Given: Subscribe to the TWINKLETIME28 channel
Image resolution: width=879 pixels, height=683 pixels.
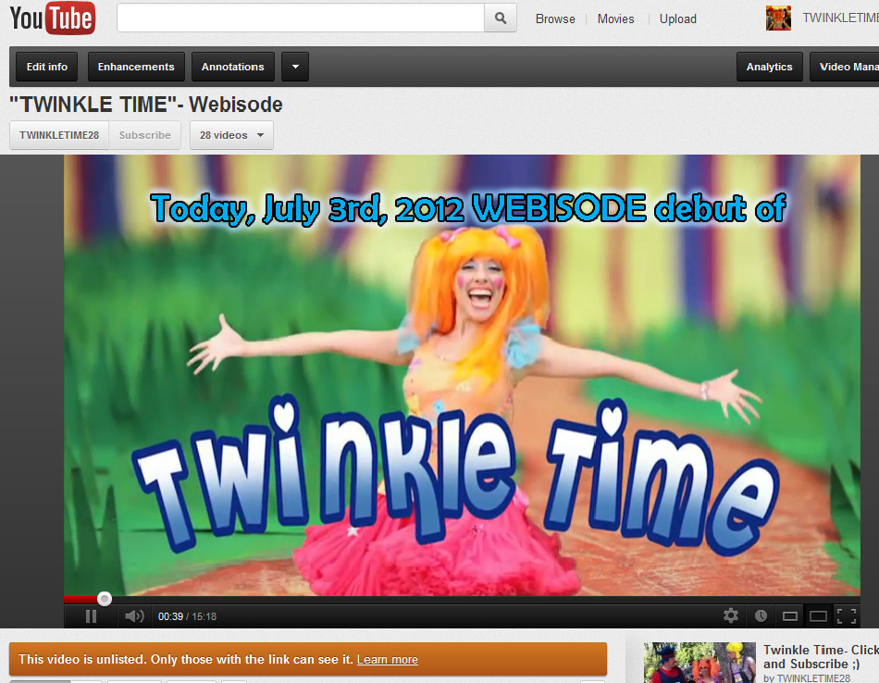Looking at the screenshot, I should point(144,134).
